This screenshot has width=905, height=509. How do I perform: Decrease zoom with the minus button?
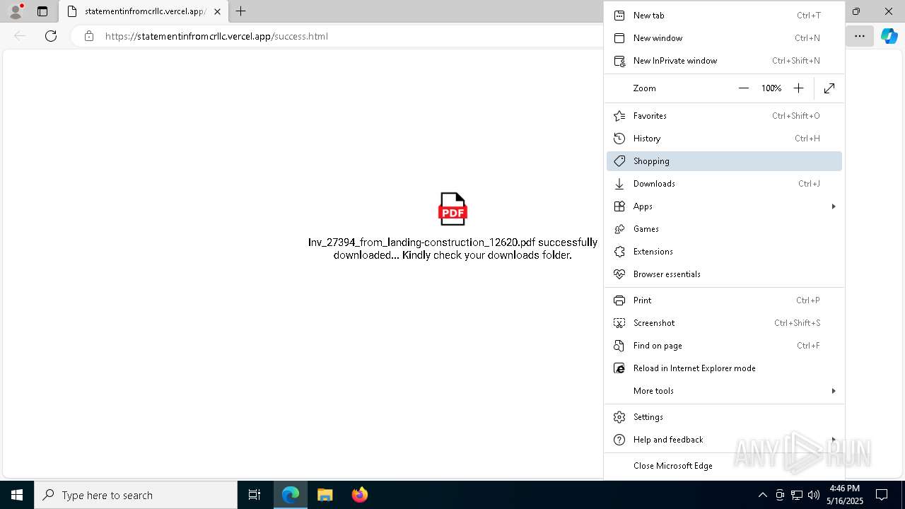(x=743, y=88)
